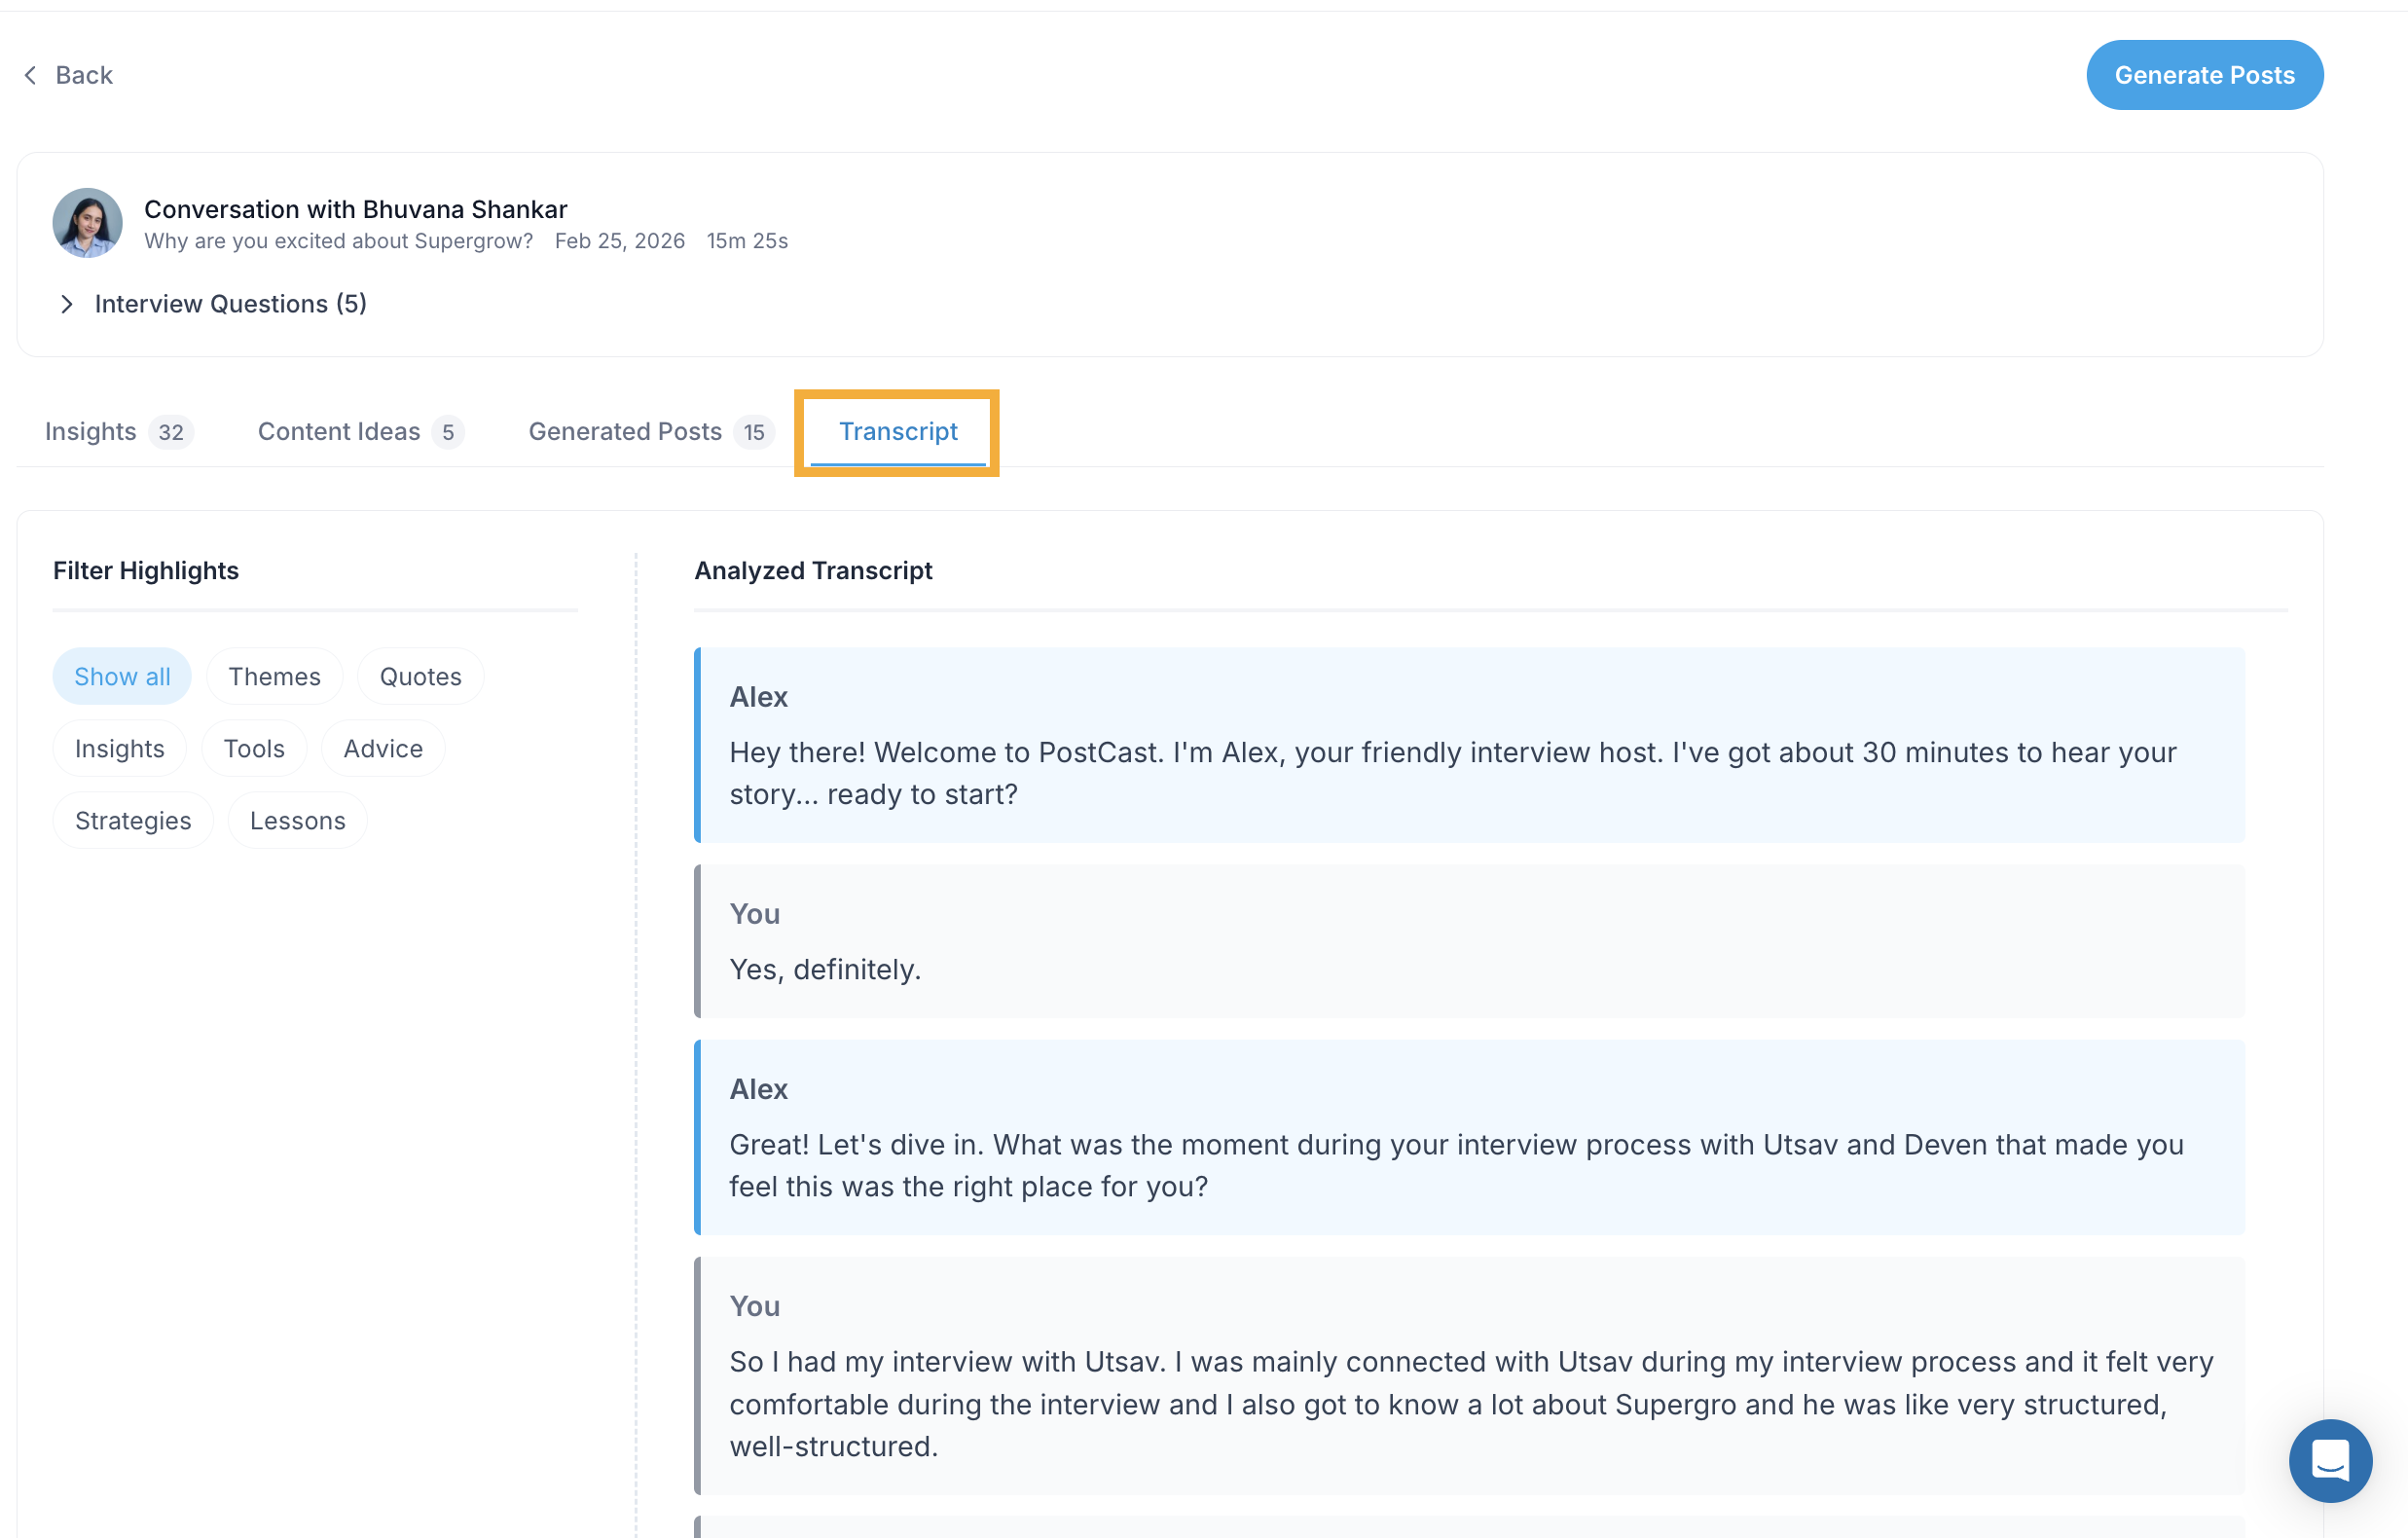2408x1538 pixels.
Task: Enable the Strategies highlight filter
Action: [133, 820]
